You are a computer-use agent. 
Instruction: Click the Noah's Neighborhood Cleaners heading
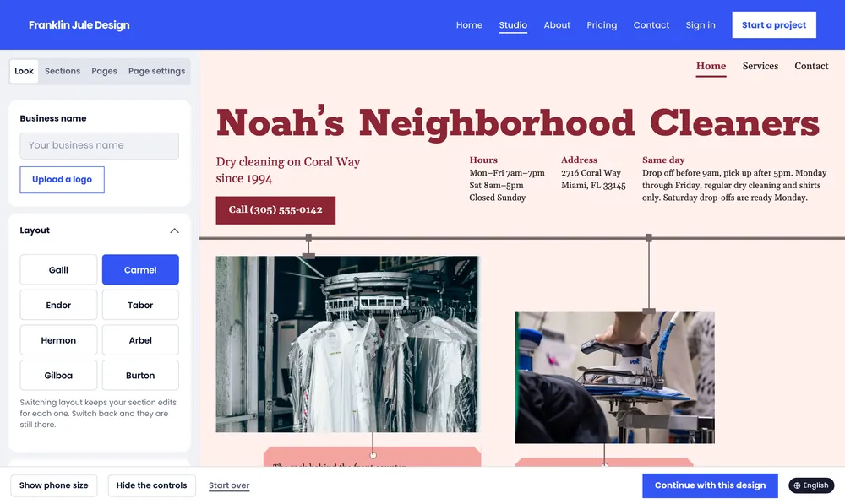pos(517,122)
